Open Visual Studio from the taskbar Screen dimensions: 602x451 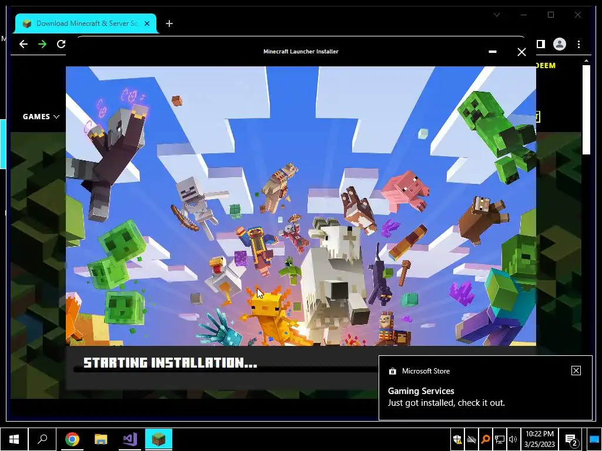click(x=130, y=439)
